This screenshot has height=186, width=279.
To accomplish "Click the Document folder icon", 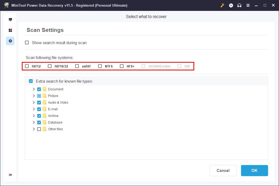I will (x=44, y=89).
